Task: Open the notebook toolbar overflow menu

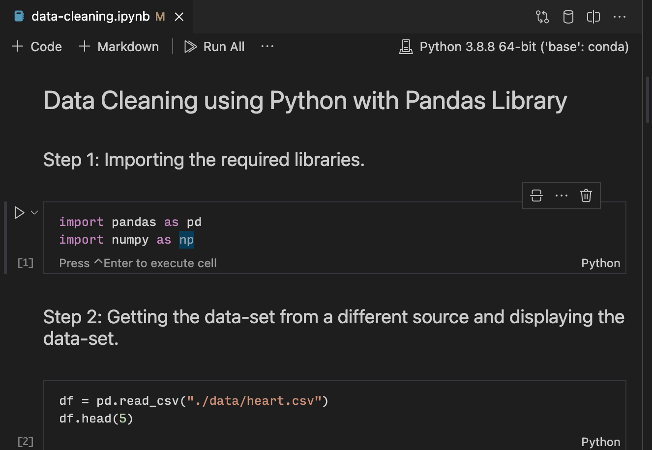Action: point(267,46)
